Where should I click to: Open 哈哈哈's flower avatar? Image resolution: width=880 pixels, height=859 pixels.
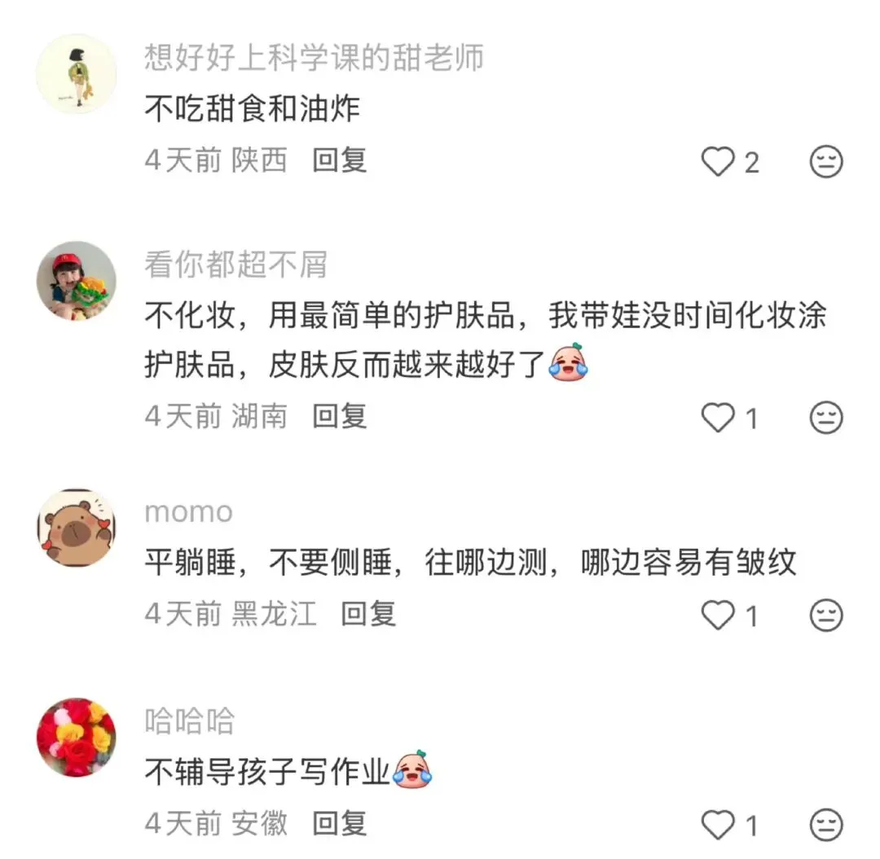pos(77,738)
